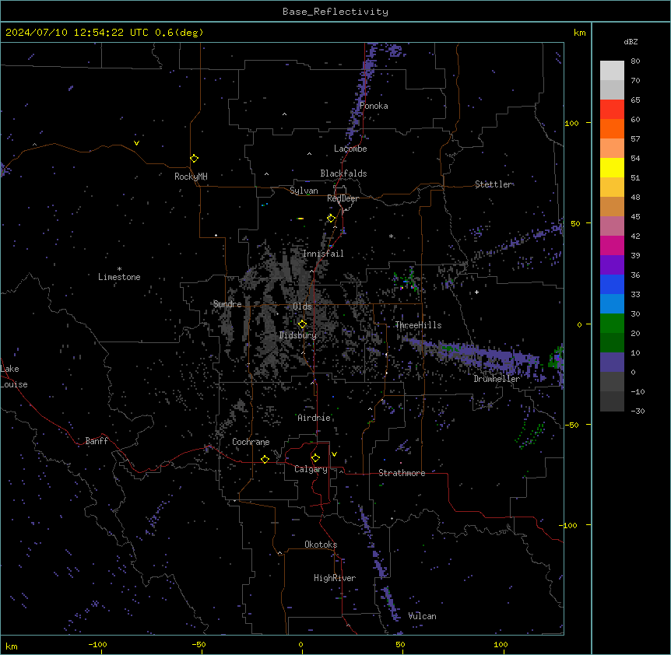Pick the gold 48–51 dBZ legend swatch
The height and width of the screenshot is (655, 671).
(x=612, y=187)
